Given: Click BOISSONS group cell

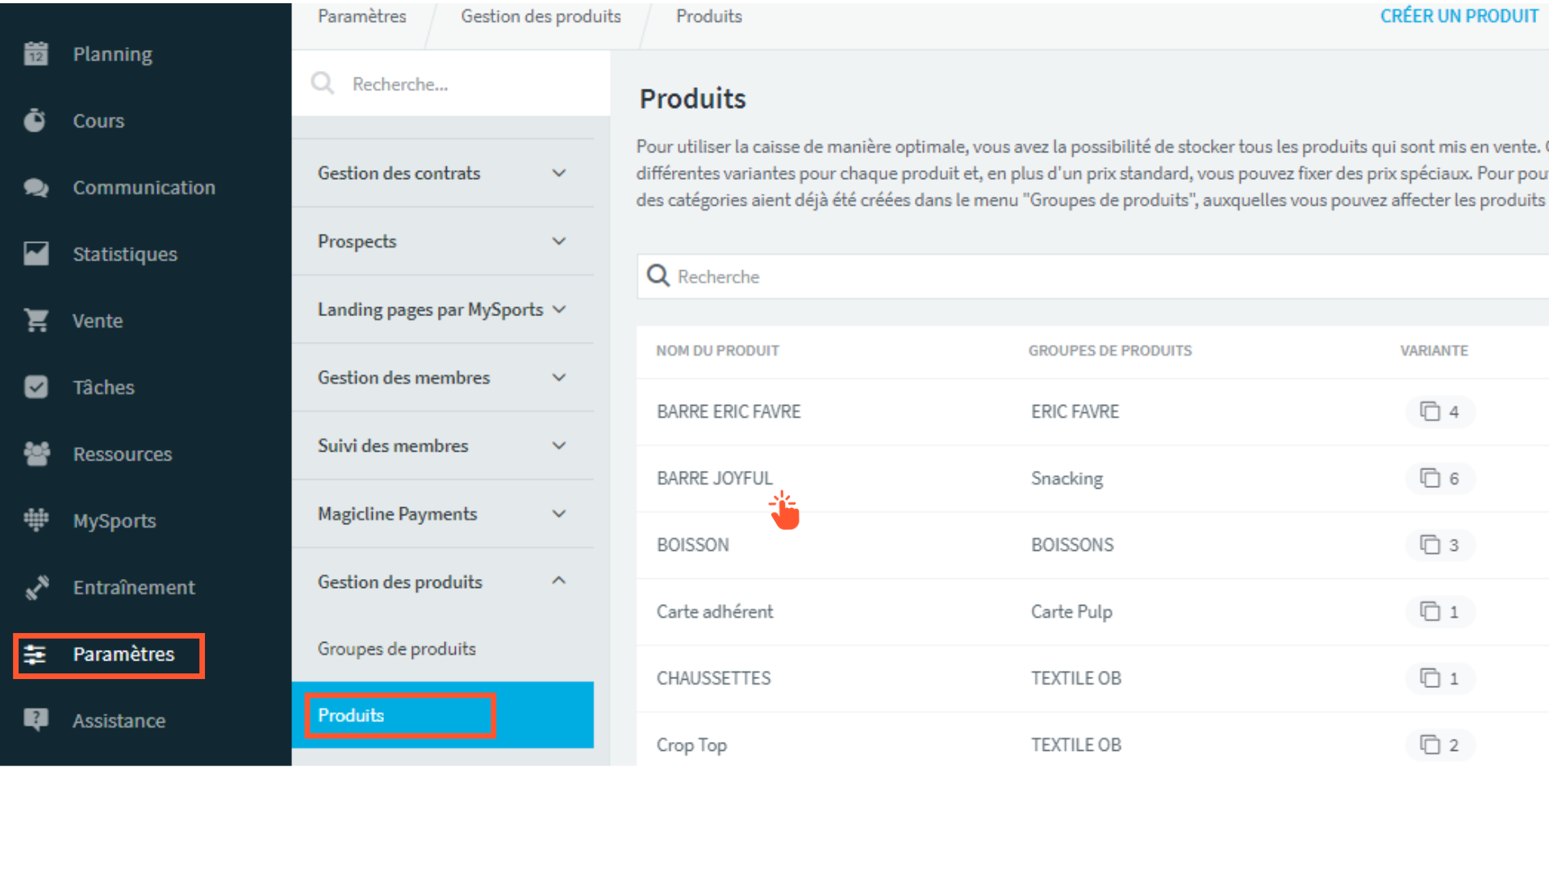Looking at the screenshot, I should tap(1072, 545).
